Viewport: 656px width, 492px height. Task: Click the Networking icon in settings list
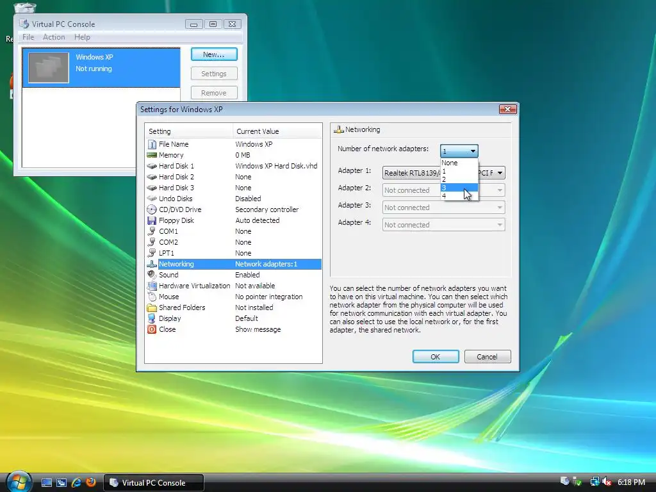coord(152,264)
